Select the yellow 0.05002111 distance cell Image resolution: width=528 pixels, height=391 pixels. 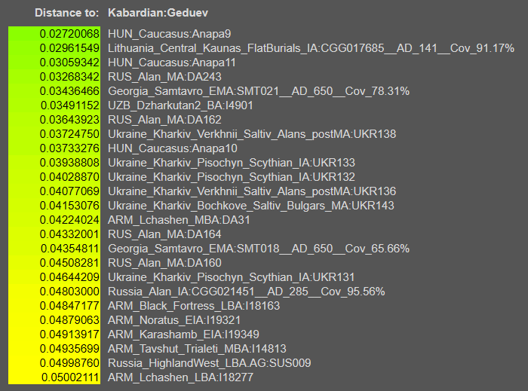(x=54, y=377)
